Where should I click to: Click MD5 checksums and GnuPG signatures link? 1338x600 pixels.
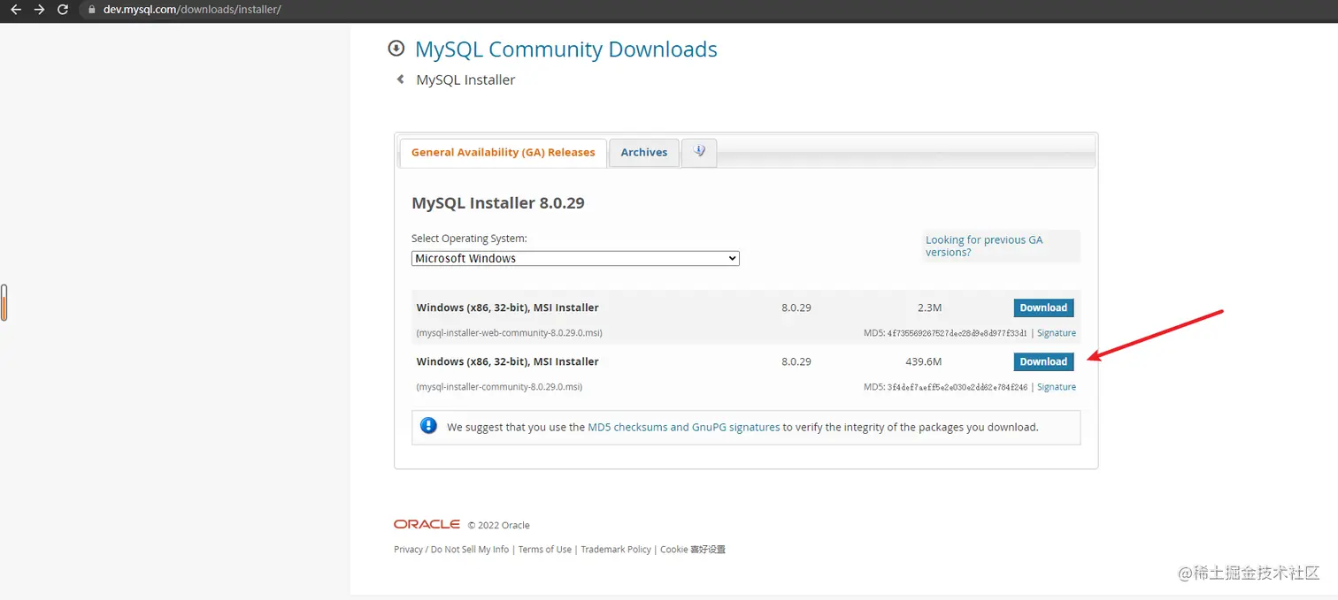684,427
